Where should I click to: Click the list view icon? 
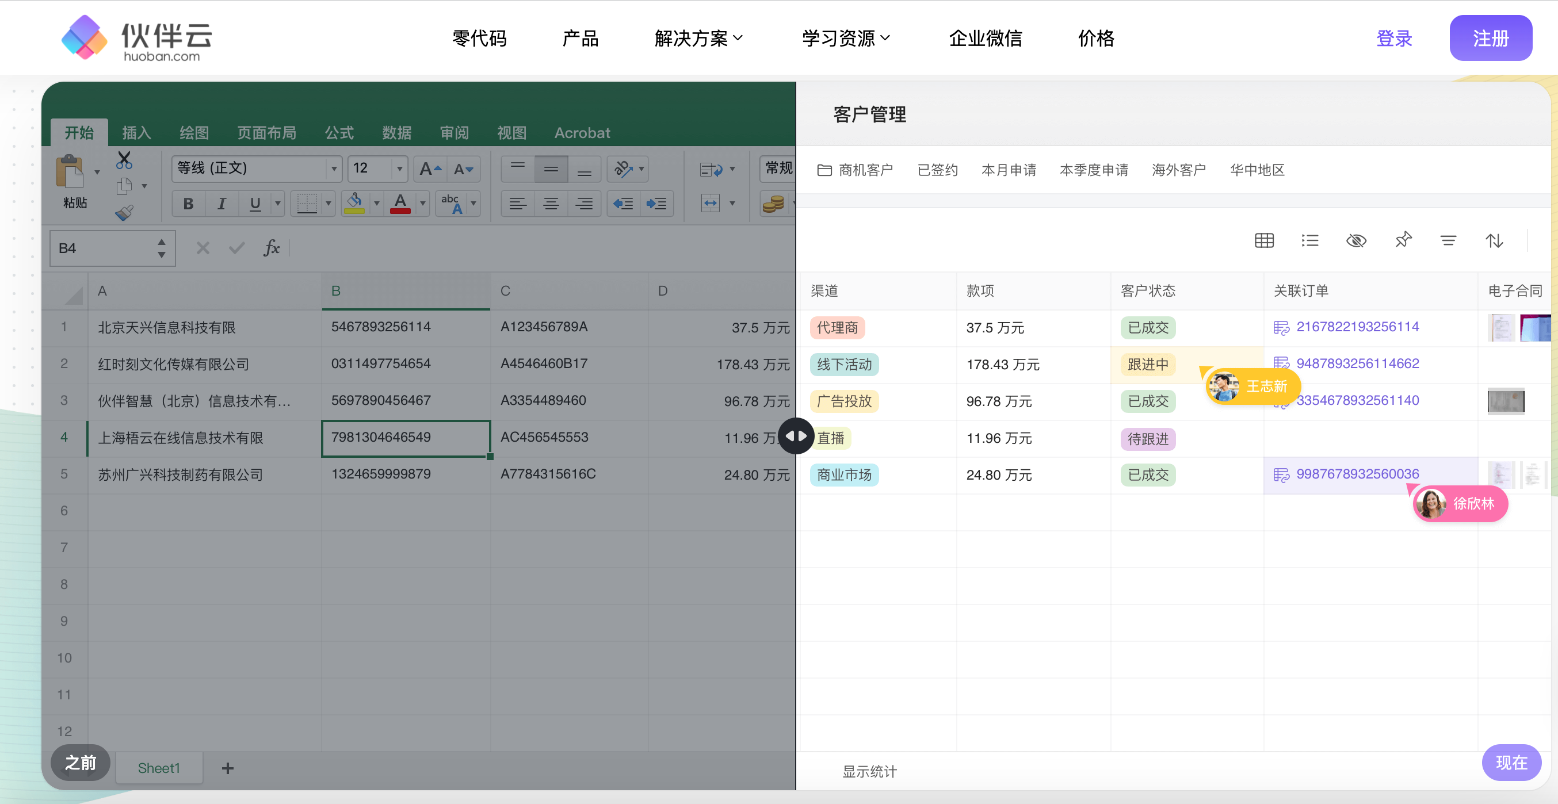pos(1310,240)
